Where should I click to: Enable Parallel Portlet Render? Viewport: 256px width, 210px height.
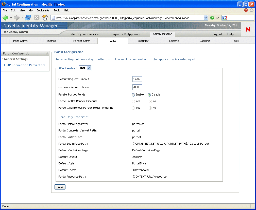click(x=133, y=95)
